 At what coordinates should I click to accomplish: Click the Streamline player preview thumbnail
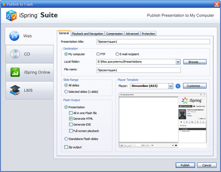click(x=163, y=120)
